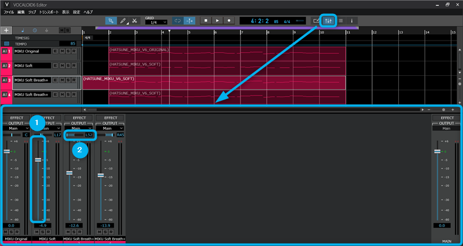The height and width of the screenshot is (246, 463).
Task: Open the list panel icon
Action: [340, 21]
